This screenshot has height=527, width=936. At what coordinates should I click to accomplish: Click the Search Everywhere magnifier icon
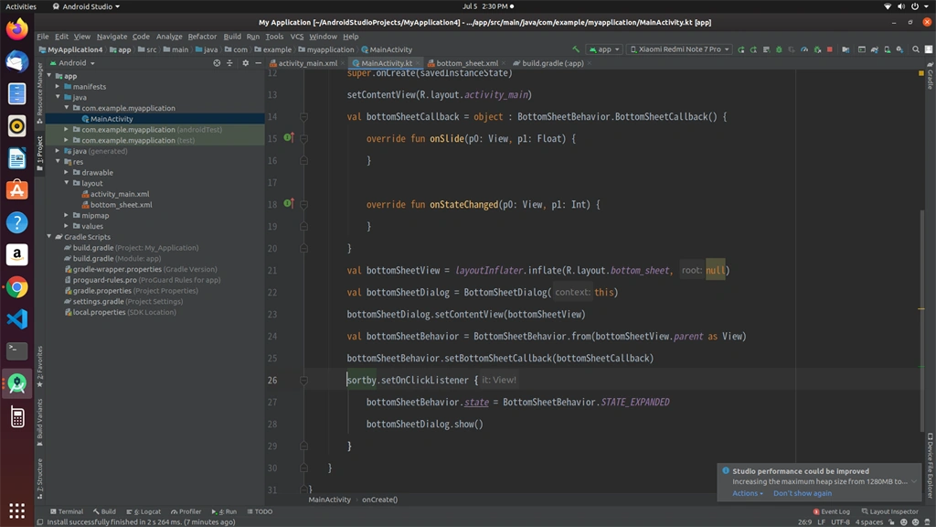[916, 49]
